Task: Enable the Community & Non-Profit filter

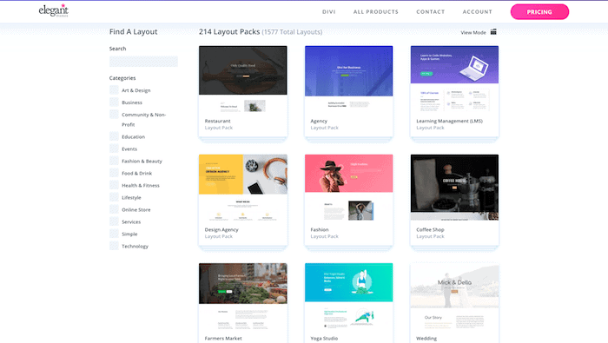Action: click(114, 114)
